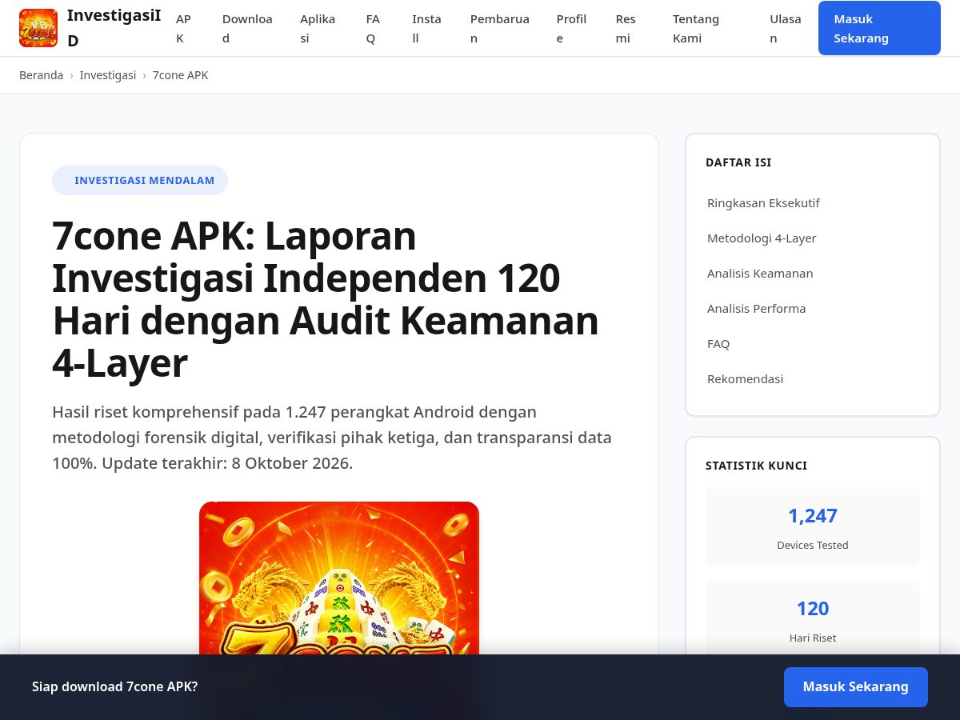Click Masuk Sekarang button in header
This screenshot has height=720, width=960.
pos(879,28)
